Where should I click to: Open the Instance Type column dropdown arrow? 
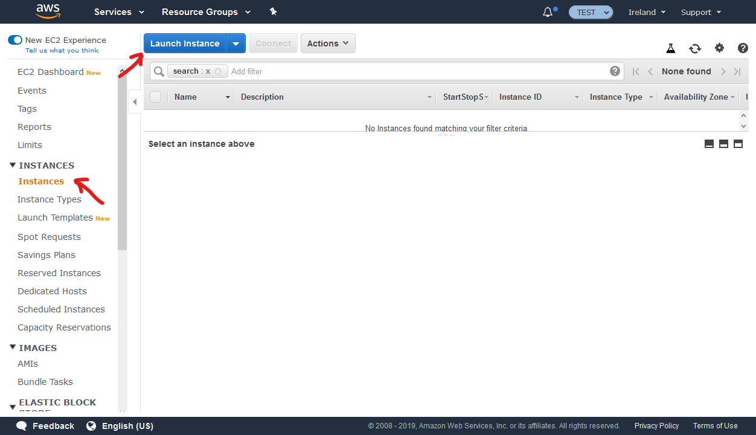pos(651,97)
